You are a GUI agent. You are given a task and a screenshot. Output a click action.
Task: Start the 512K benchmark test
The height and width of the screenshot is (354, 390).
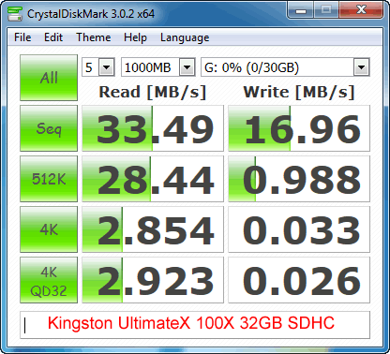[x=49, y=179]
